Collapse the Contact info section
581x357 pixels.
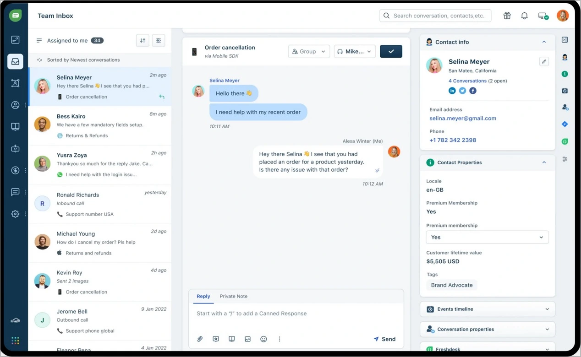pyautogui.click(x=544, y=42)
